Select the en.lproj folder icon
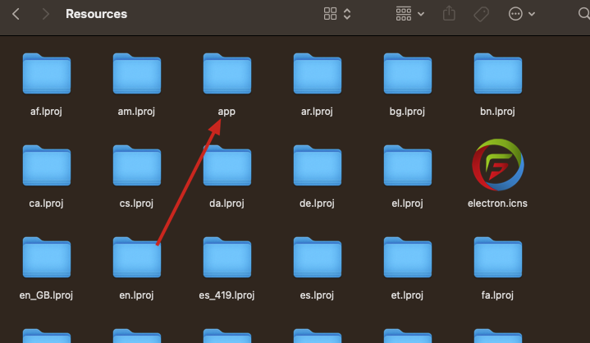The width and height of the screenshot is (590, 343). (136, 258)
